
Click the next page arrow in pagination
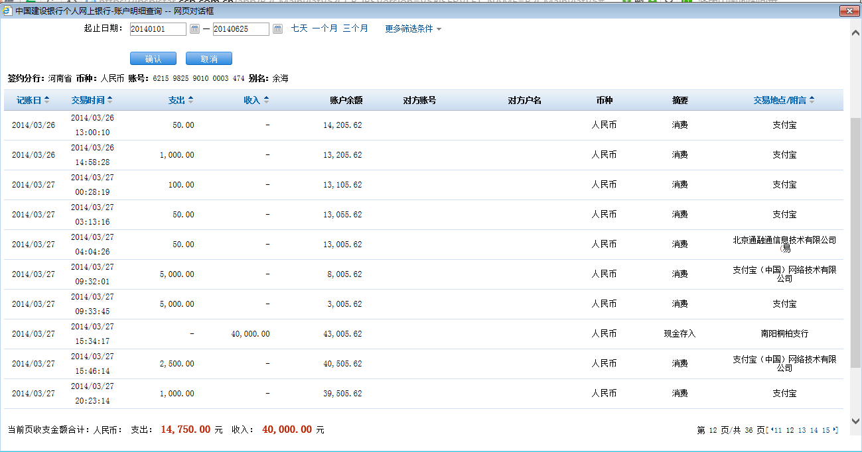click(x=835, y=430)
